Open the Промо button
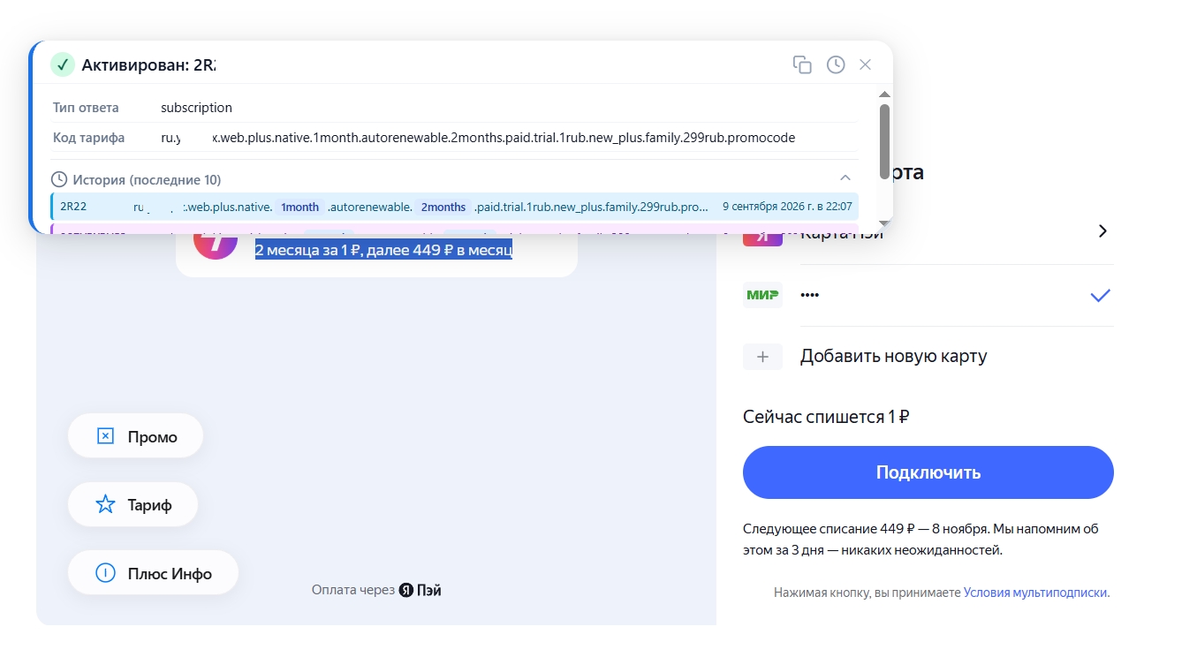1197x657 pixels. (135, 436)
